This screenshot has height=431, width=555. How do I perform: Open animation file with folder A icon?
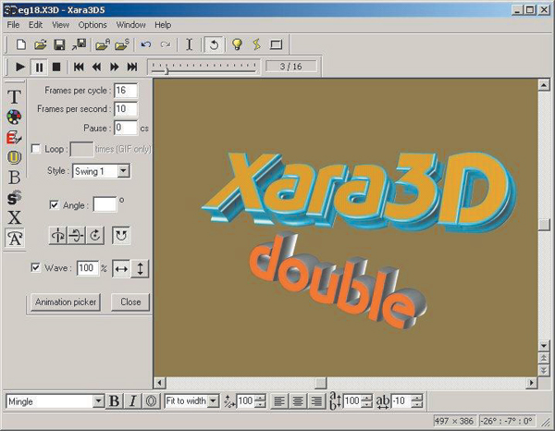point(103,44)
